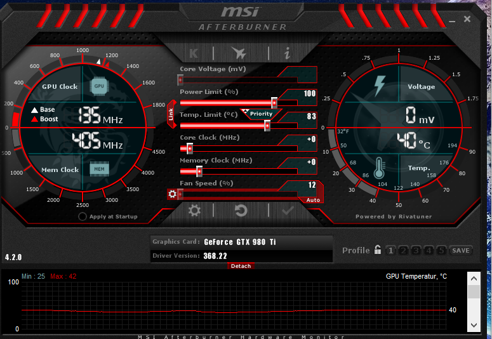
Task: Click the 40 °C temperature readout
Action: tap(413, 141)
